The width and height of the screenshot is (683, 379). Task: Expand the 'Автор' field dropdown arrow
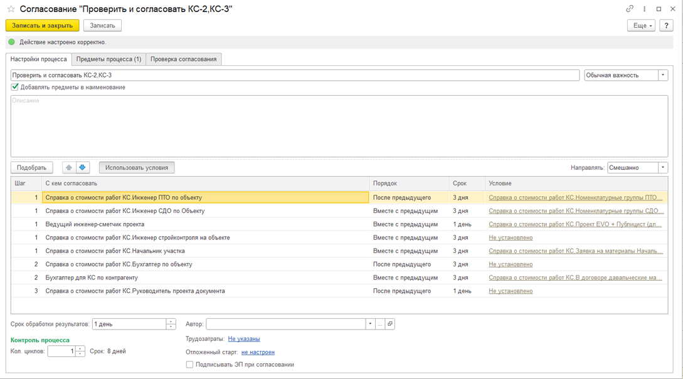point(370,324)
